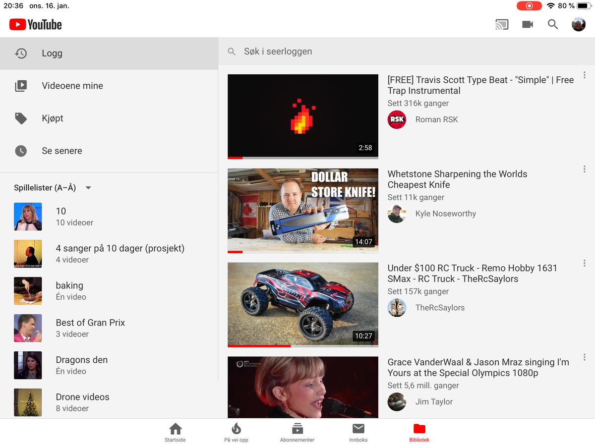Tap Kyle Noseworthy channel name
The width and height of the screenshot is (595, 446).
coord(445,214)
